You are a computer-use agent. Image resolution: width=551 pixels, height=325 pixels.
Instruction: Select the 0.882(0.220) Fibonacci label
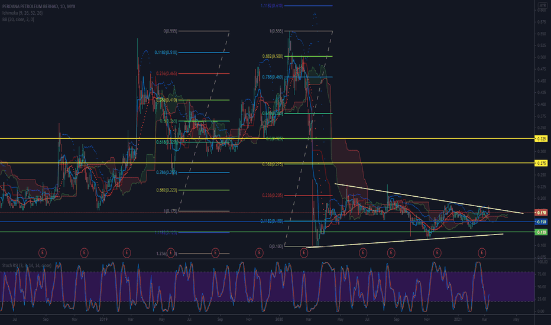167,190
